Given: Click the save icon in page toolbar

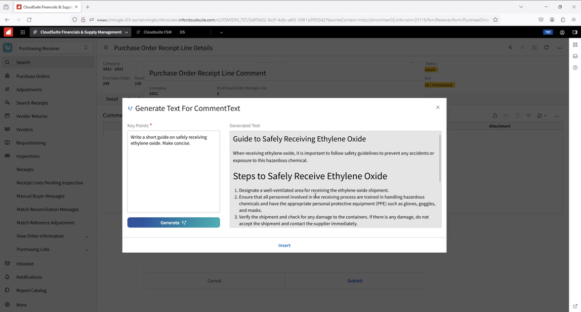Looking at the screenshot, I should point(535,47).
